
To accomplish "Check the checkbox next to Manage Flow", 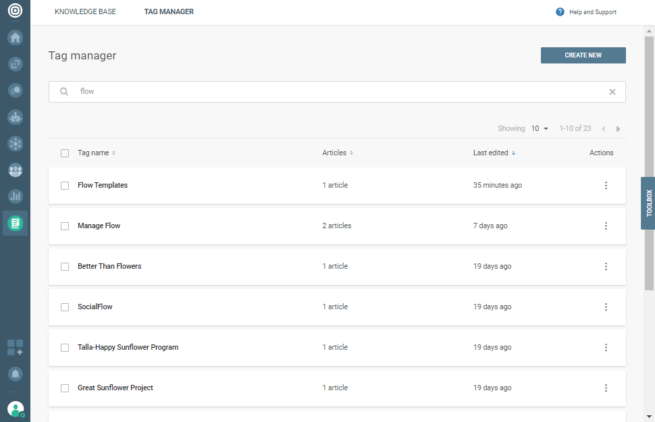I will (65, 226).
